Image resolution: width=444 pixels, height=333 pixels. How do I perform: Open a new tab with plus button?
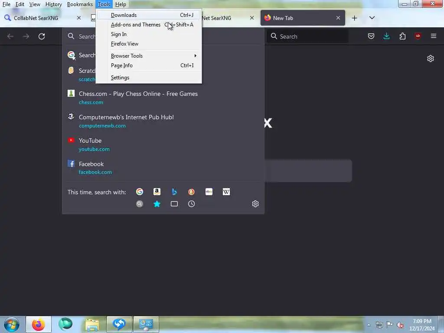click(354, 18)
